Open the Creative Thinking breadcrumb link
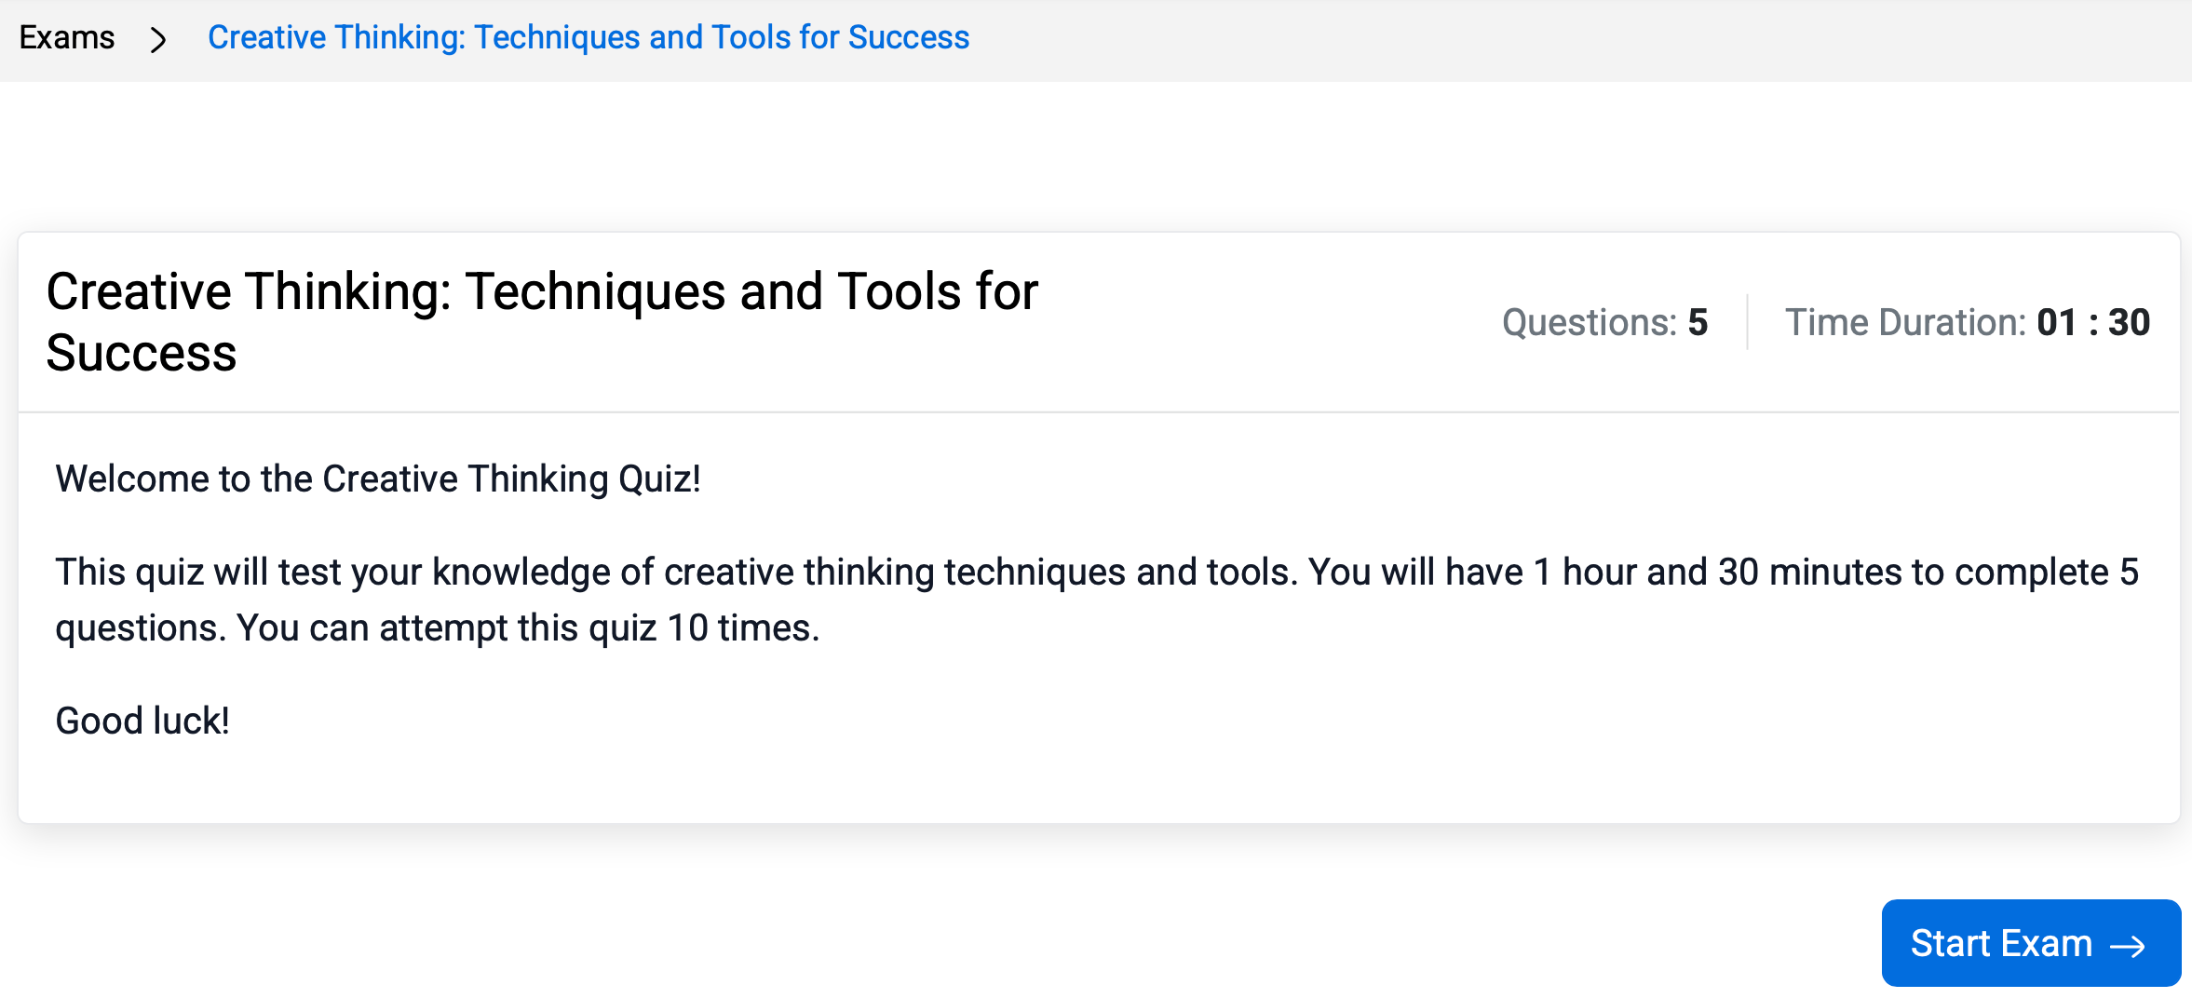This screenshot has width=2192, height=998. click(x=588, y=38)
